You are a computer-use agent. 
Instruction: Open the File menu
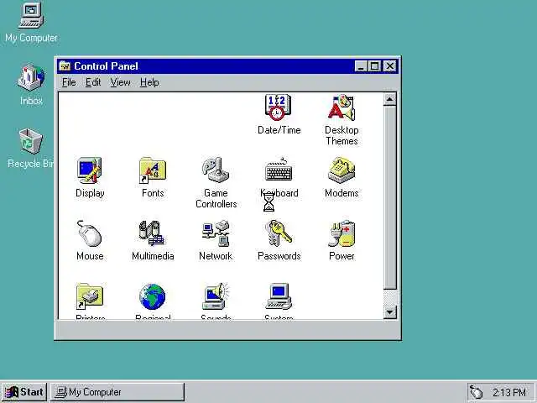point(69,82)
